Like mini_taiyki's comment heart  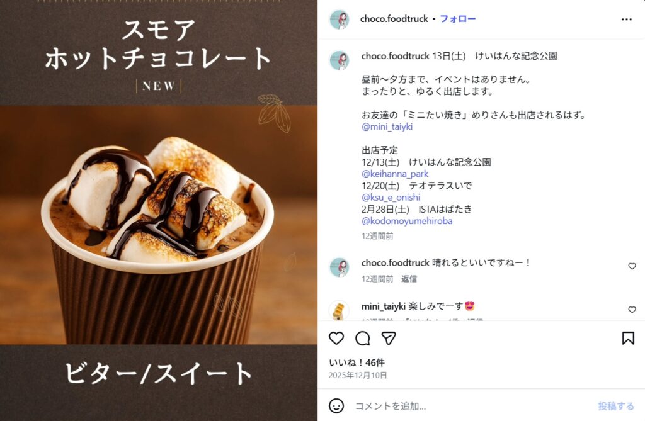(x=632, y=310)
